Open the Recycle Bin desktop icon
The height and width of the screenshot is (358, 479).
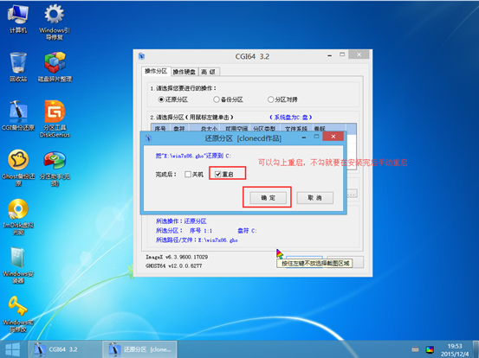(18, 67)
